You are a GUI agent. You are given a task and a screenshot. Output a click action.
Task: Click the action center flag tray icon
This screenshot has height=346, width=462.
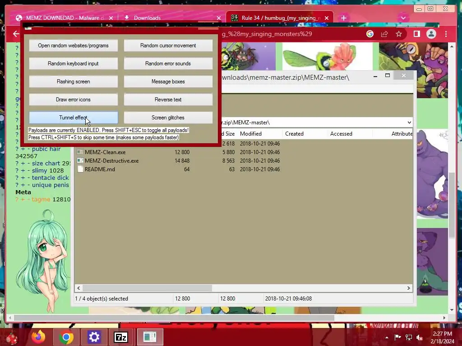(x=397, y=337)
